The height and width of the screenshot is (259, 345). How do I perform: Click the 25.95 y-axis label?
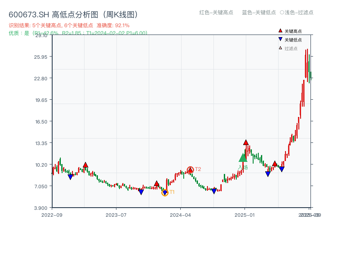(x=41, y=57)
